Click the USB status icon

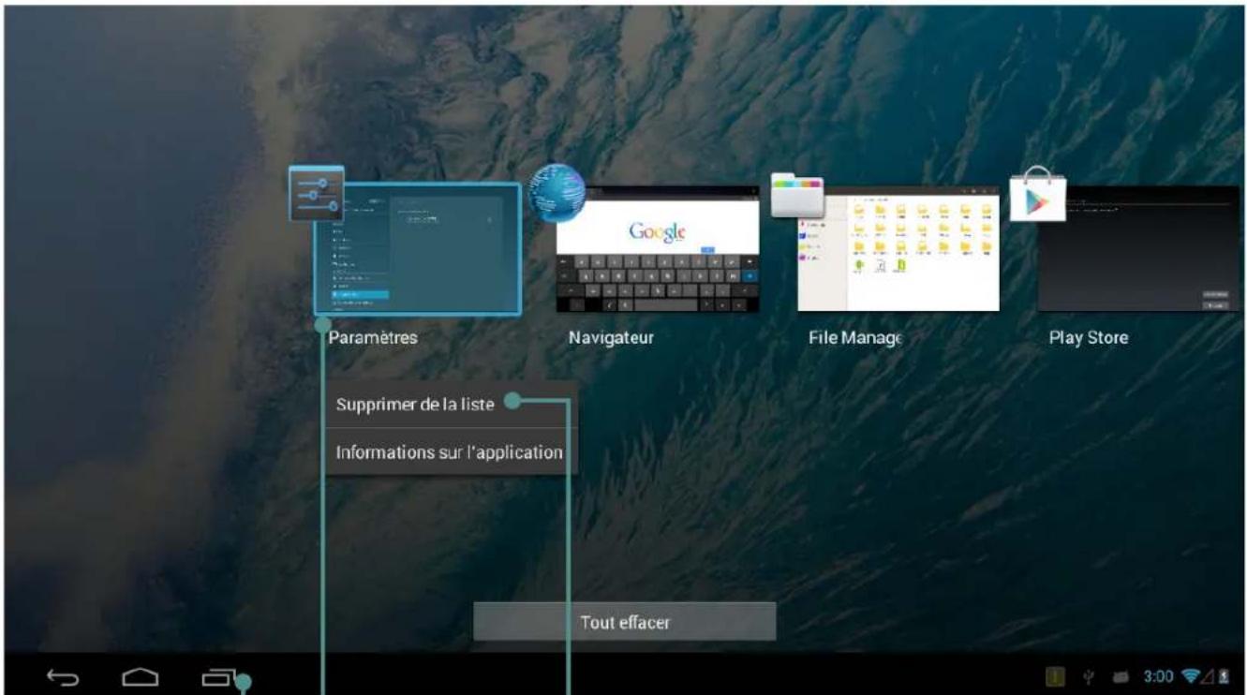coord(1091,676)
